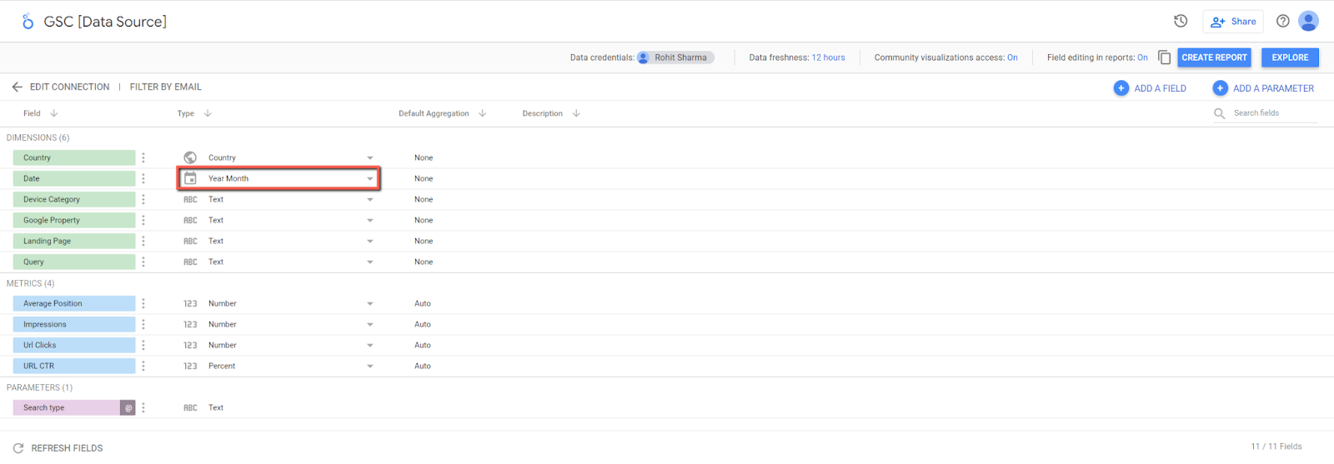The height and width of the screenshot is (464, 1334).
Task: Click Auto aggregation for Average Position
Action: pos(423,303)
